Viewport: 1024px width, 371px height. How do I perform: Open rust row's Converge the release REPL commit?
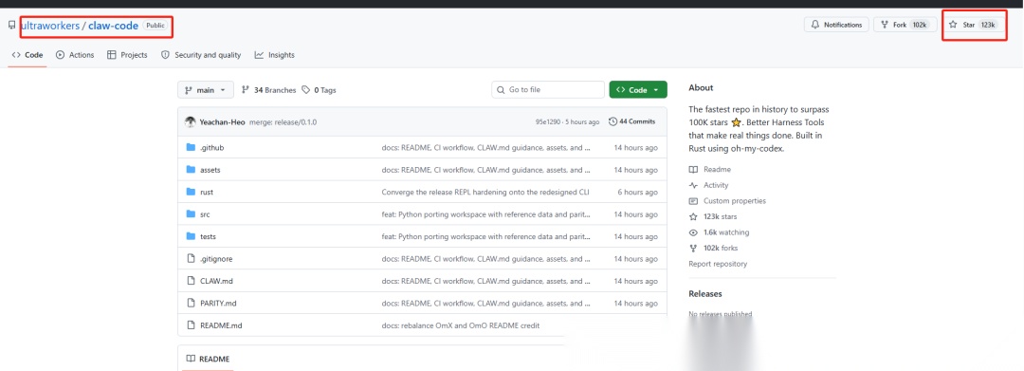485,192
